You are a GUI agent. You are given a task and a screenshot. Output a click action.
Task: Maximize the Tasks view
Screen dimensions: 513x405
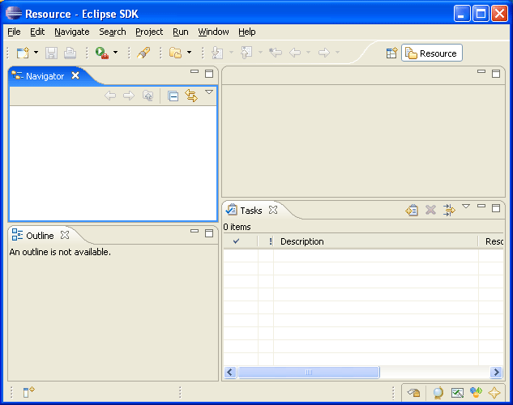tap(496, 208)
